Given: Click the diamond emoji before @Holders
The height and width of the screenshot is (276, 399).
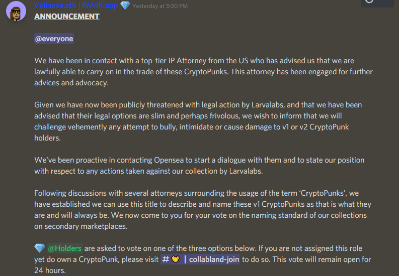Looking at the screenshot, I should (x=40, y=248).
